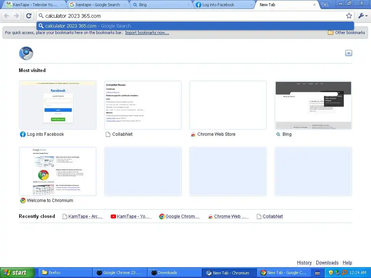Switch to Google Chrome 23 taskbar window
Screen dimensions: 371x278
[120, 273]
